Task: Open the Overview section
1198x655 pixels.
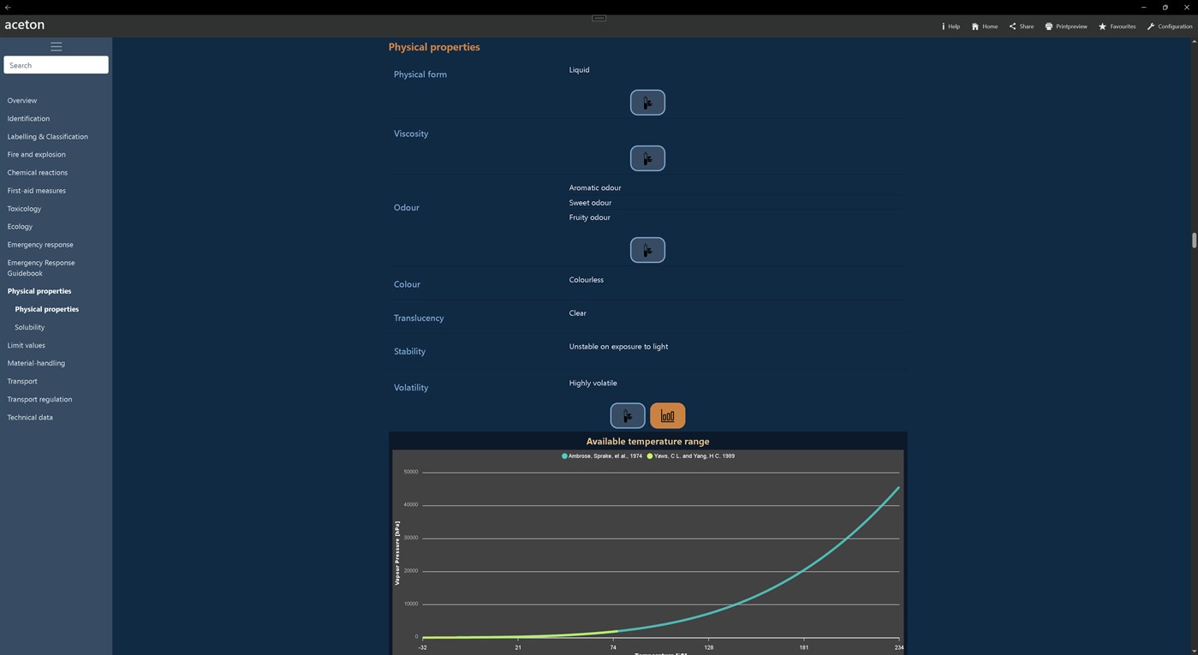Action: point(22,100)
